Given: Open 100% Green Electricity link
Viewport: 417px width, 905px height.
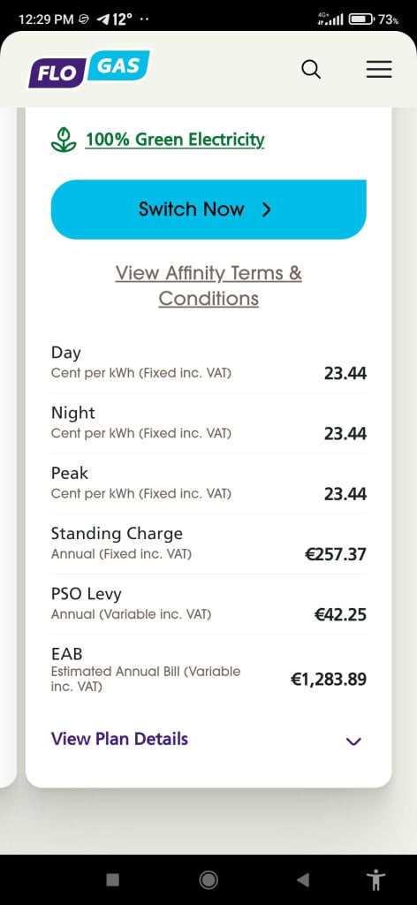Looking at the screenshot, I should click(175, 140).
